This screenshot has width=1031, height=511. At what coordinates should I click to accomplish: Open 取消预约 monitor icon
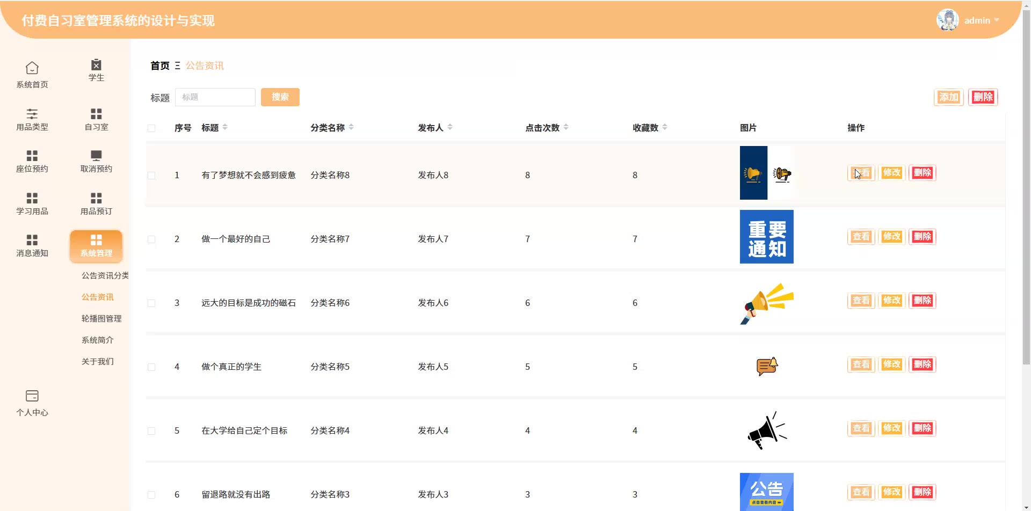(96, 156)
